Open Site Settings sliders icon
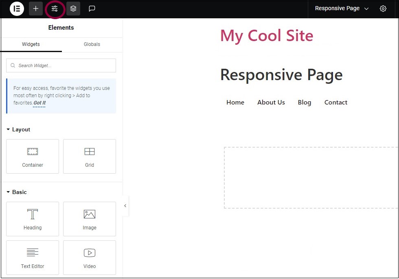This screenshot has height=279, width=399. click(x=55, y=9)
